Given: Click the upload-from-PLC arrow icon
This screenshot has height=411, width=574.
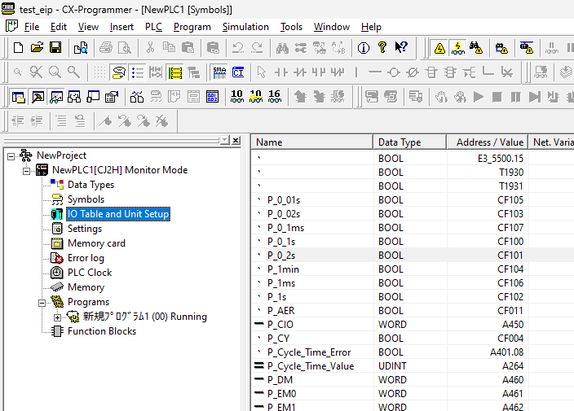Looking at the screenshot, I should [x=300, y=97].
